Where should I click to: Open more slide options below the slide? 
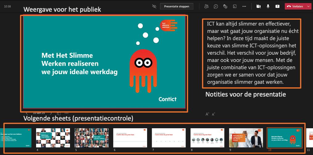click(66, 113)
